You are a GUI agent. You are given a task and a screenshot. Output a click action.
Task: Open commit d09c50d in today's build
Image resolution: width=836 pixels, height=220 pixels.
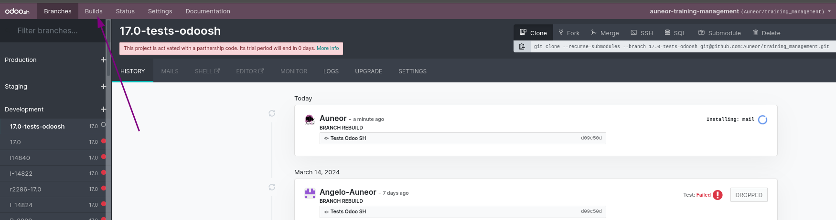591,138
